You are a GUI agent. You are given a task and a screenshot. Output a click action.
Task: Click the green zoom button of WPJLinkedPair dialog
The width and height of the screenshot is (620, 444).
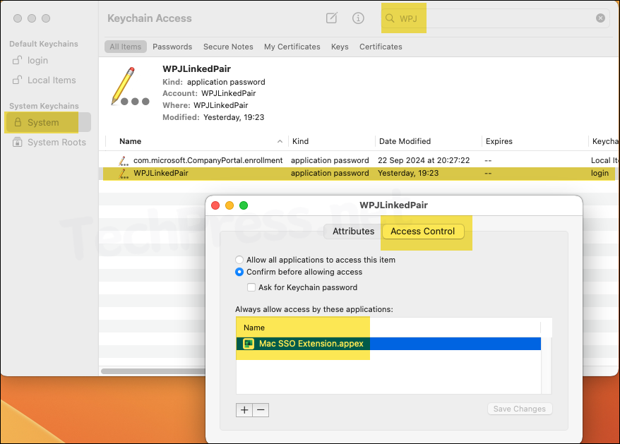point(244,205)
